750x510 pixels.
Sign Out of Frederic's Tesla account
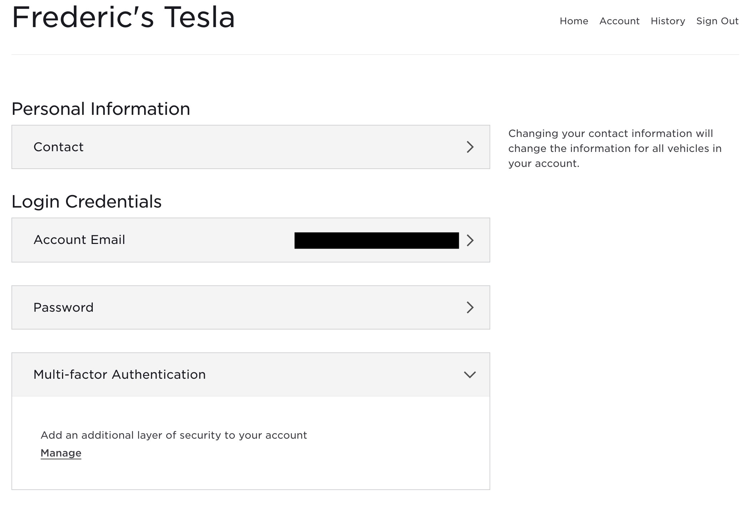pos(717,21)
